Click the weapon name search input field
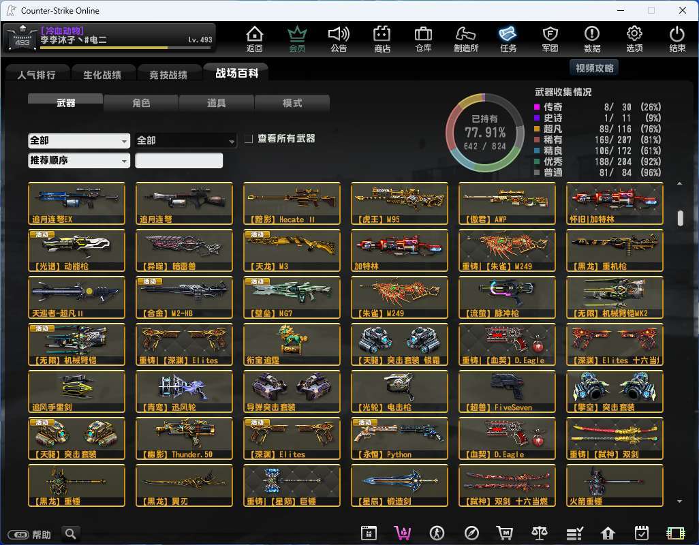The height and width of the screenshot is (545, 699). click(x=178, y=160)
